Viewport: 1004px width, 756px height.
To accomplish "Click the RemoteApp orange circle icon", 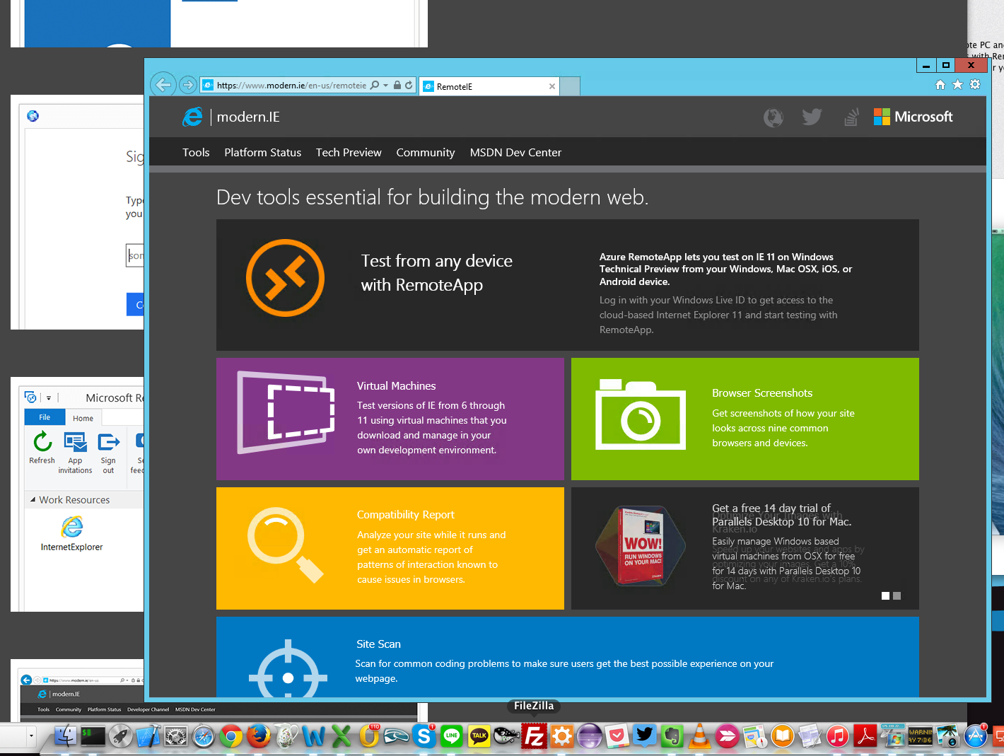I will [x=285, y=278].
